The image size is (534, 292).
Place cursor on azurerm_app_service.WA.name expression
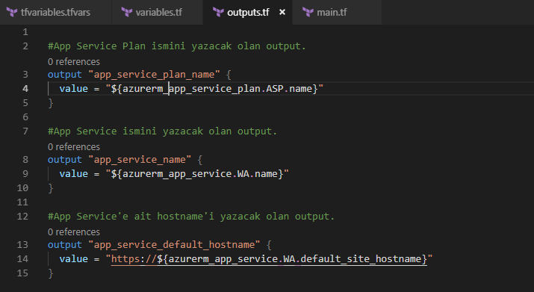tap(197, 174)
